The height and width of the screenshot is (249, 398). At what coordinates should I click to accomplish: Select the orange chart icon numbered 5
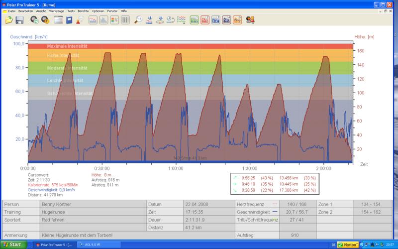(x=237, y=20)
